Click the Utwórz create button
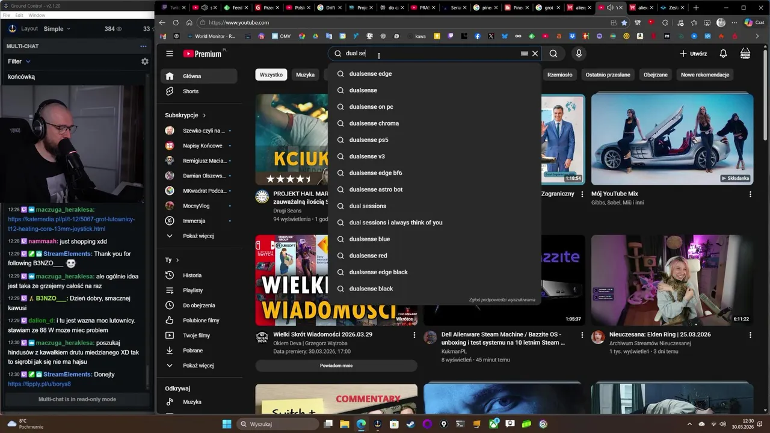Viewport: 770px width, 433px height. [x=693, y=54]
